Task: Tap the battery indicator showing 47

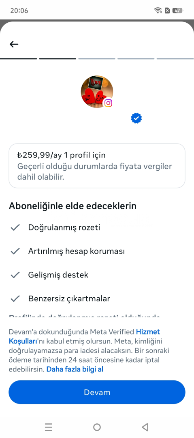Action: (177, 11)
